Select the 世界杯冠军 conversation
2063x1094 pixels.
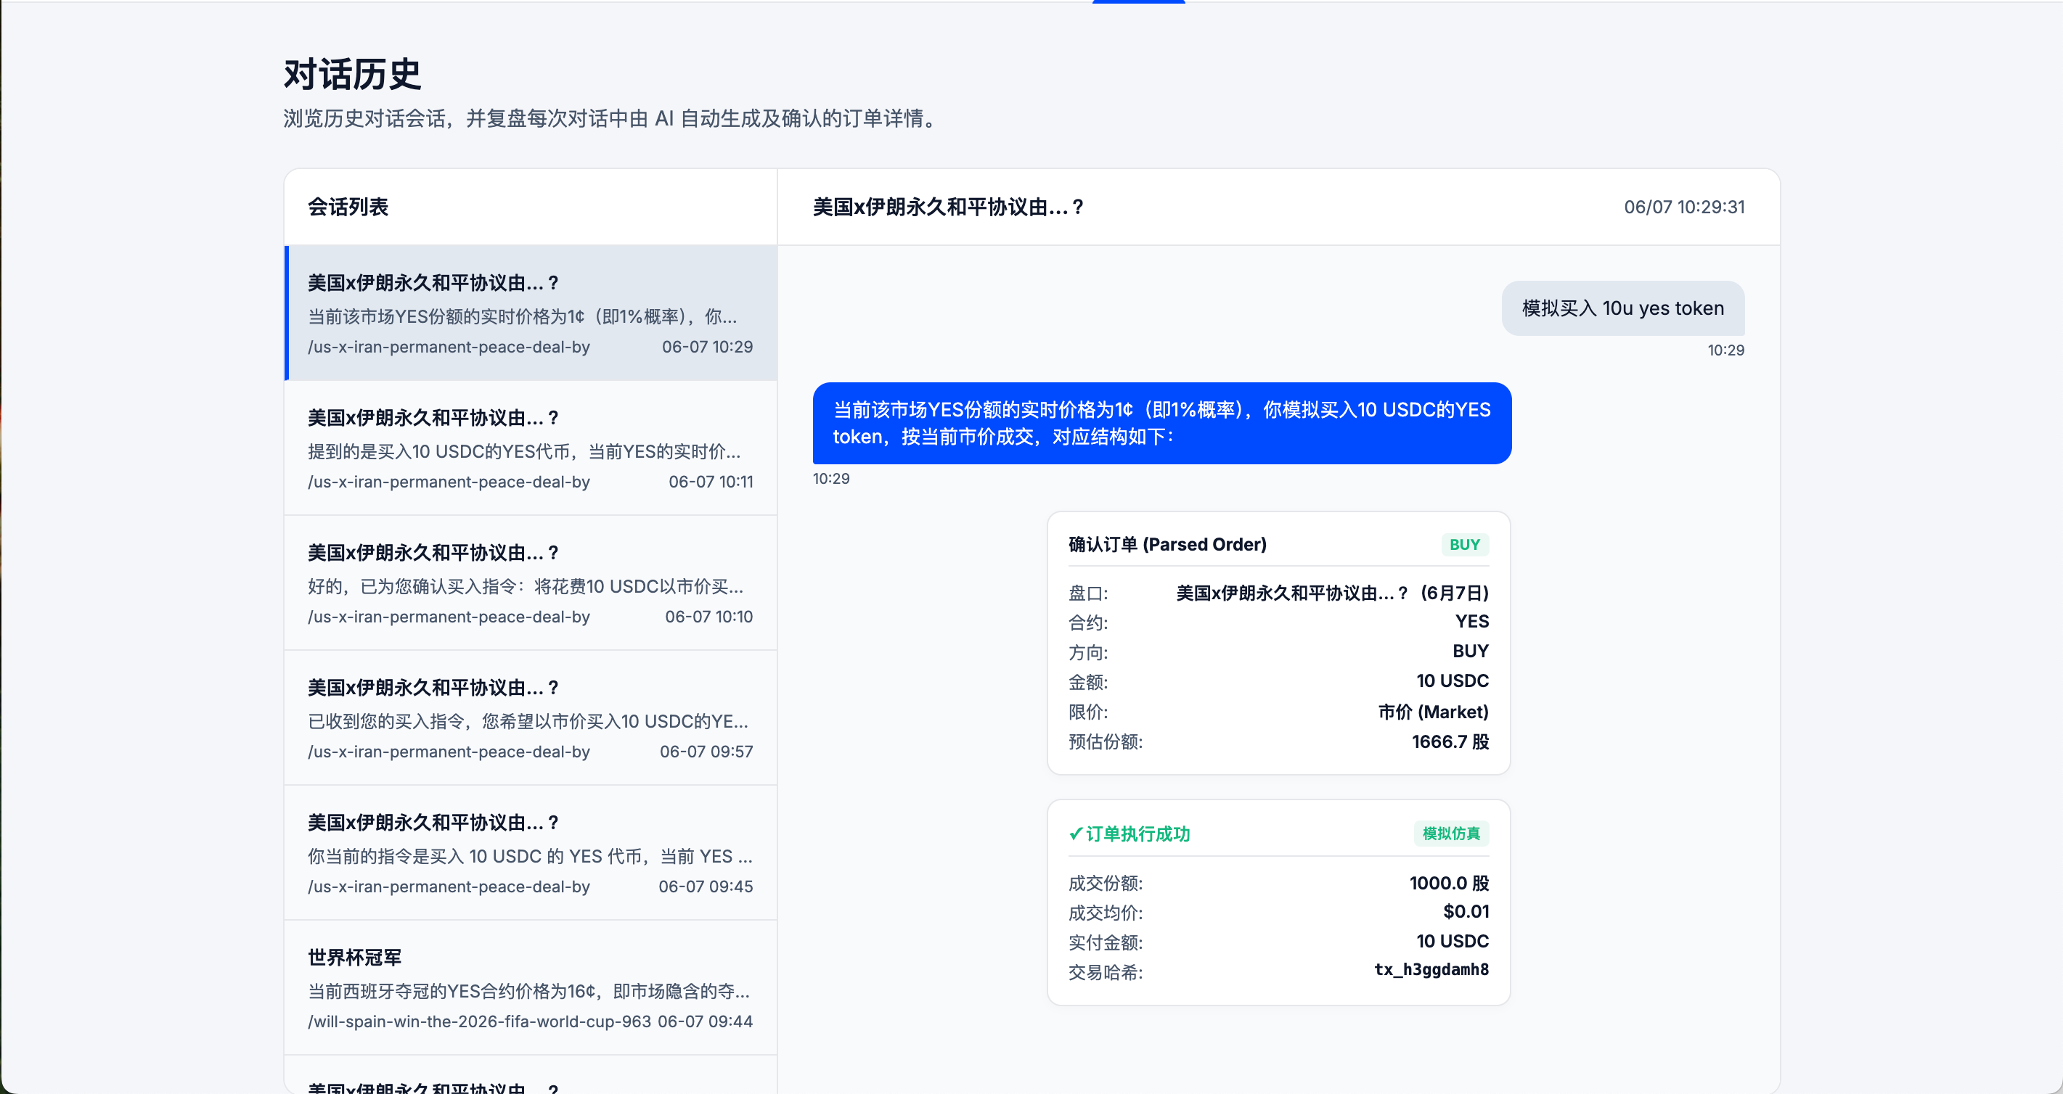click(x=531, y=987)
